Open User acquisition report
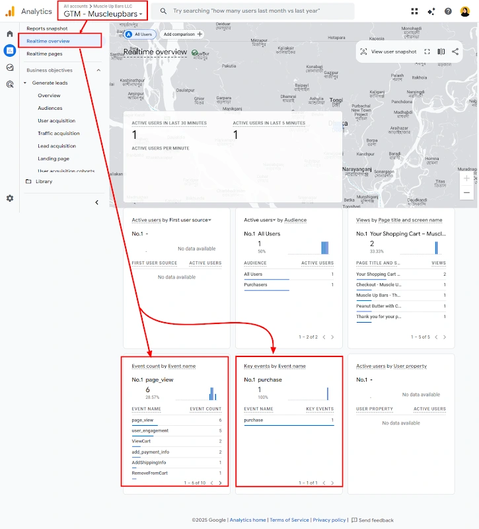Viewport: 479px width, 529px height. pos(56,121)
